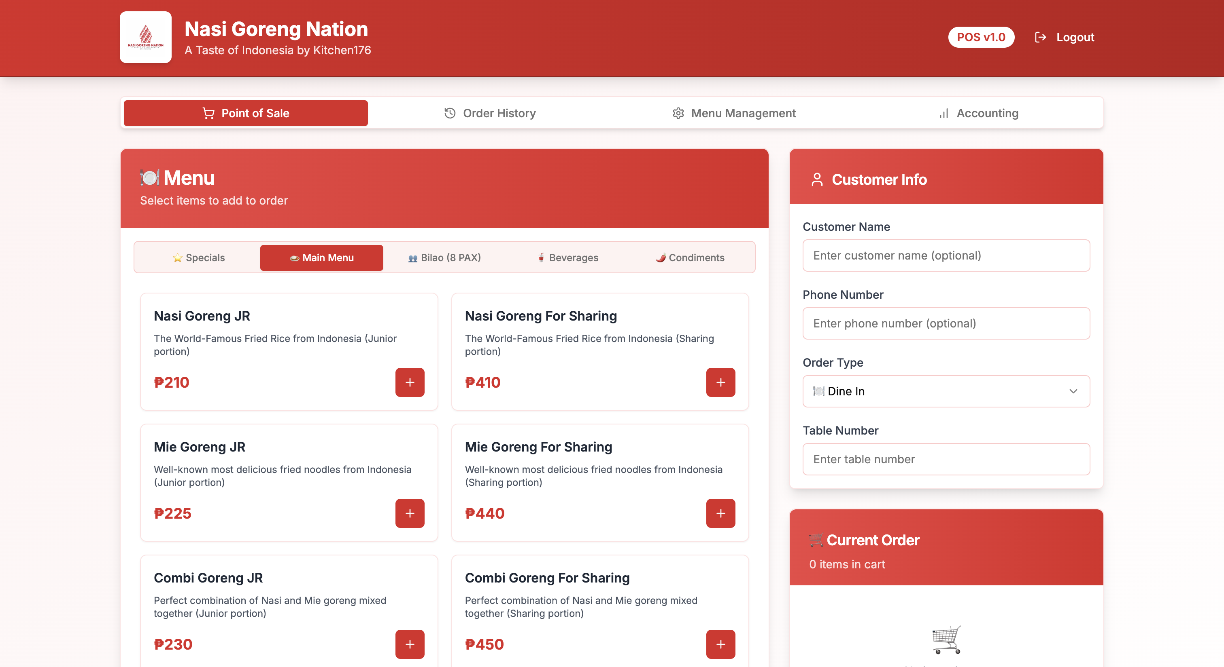The image size is (1224, 667).
Task: Click the Combi Goreng JR title
Action: [x=208, y=577]
